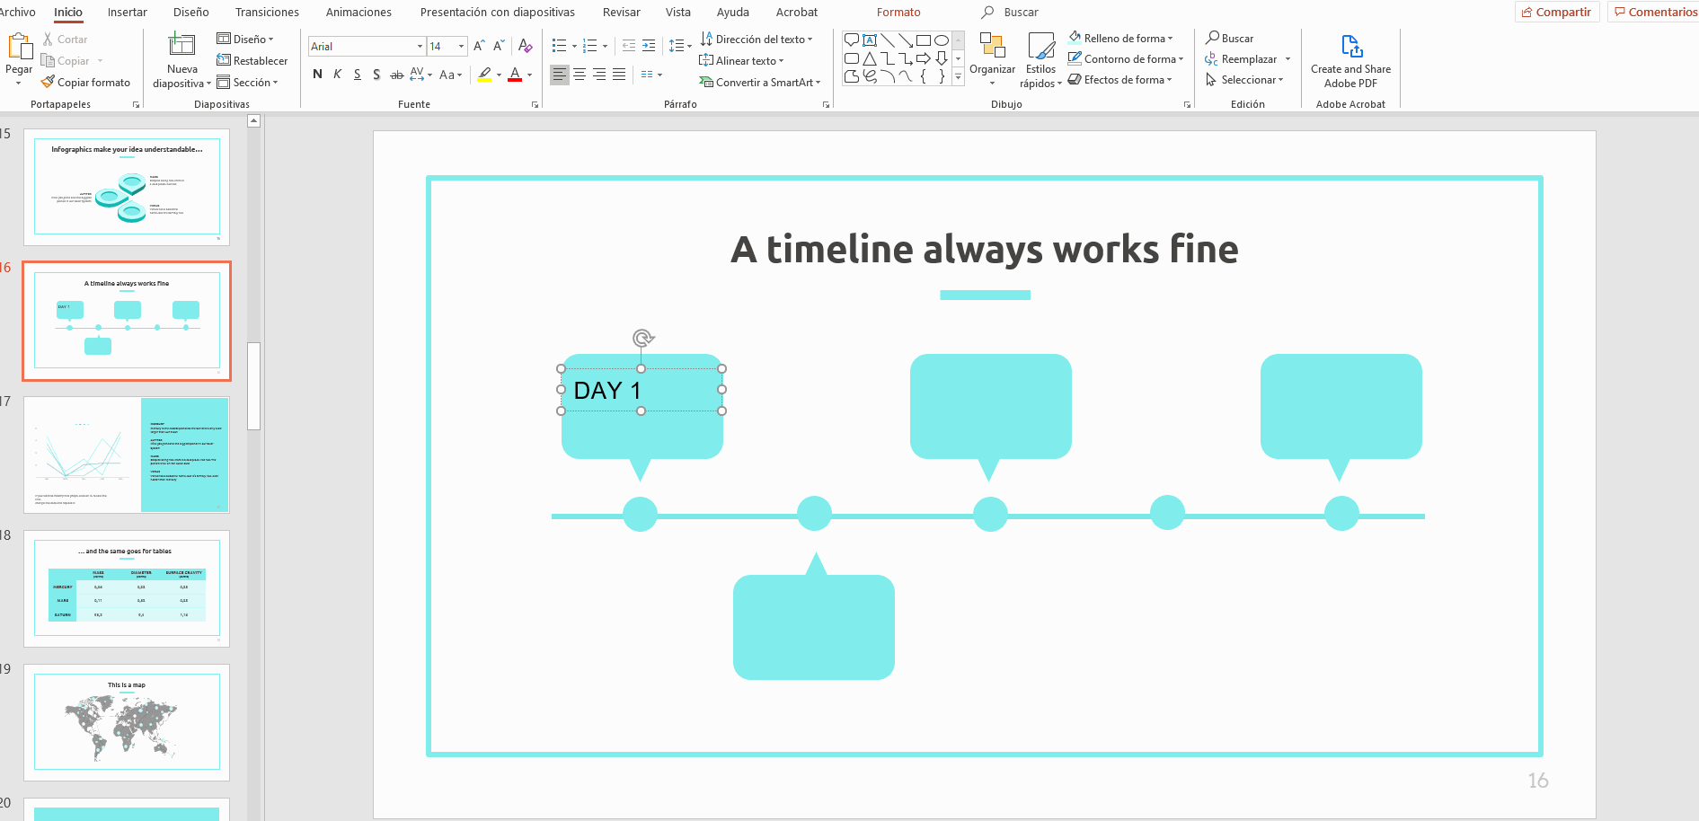This screenshot has width=1699, height=821.
Task: Add a slide with Nueva diapositiva
Action: tap(181, 61)
